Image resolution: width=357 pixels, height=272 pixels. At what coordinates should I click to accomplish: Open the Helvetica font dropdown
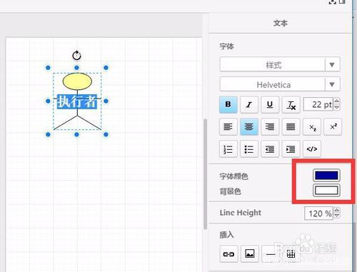click(x=280, y=84)
